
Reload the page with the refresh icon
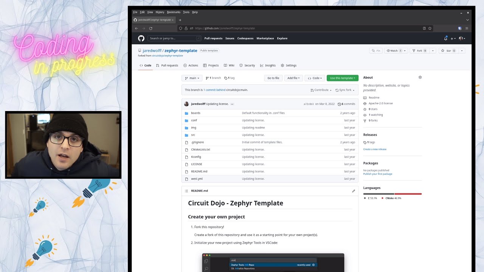[x=150, y=28]
